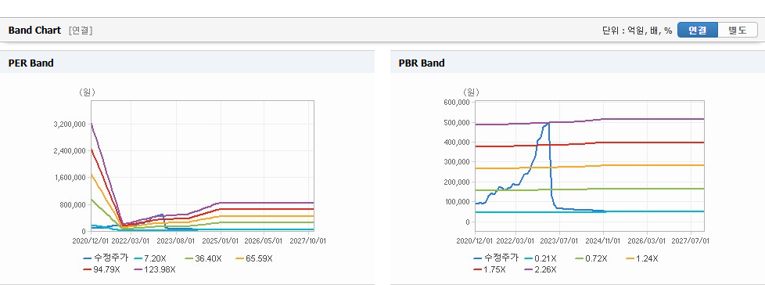
Task: Click 2024/11/01 date on PBR x-axis
Action: click(x=604, y=241)
